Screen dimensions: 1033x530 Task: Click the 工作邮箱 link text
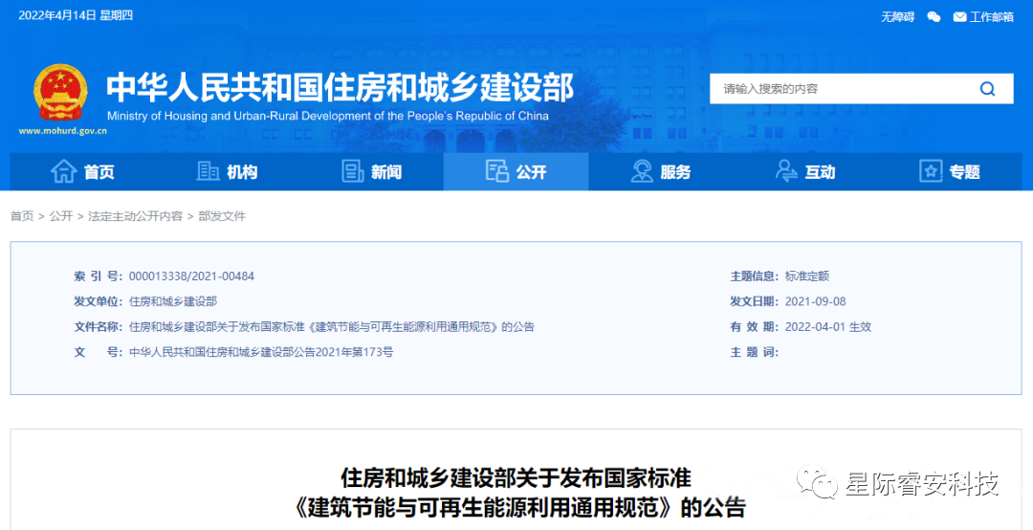click(x=992, y=17)
